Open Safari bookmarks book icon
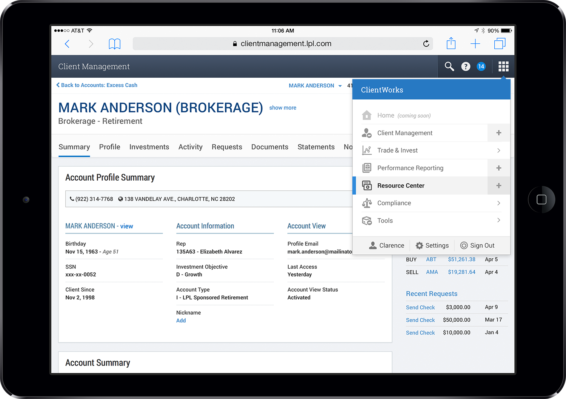The height and width of the screenshot is (399, 566). [x=114, y=44]
